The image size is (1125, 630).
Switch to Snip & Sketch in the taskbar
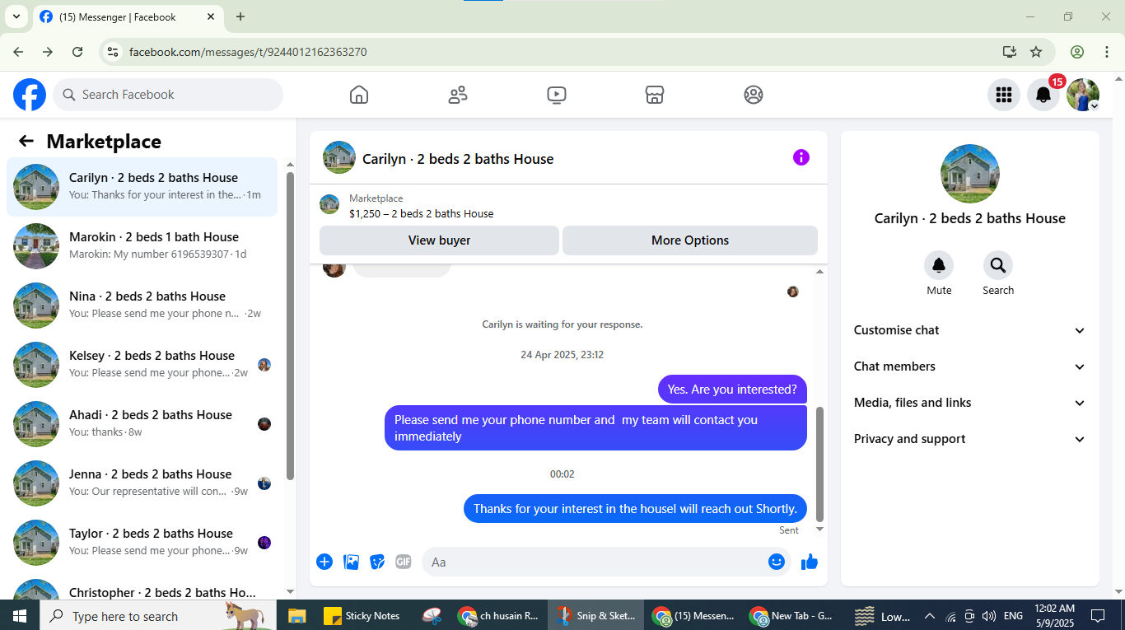tap(595, 616)
